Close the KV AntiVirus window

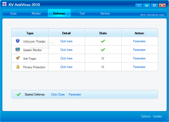[162, 5]
